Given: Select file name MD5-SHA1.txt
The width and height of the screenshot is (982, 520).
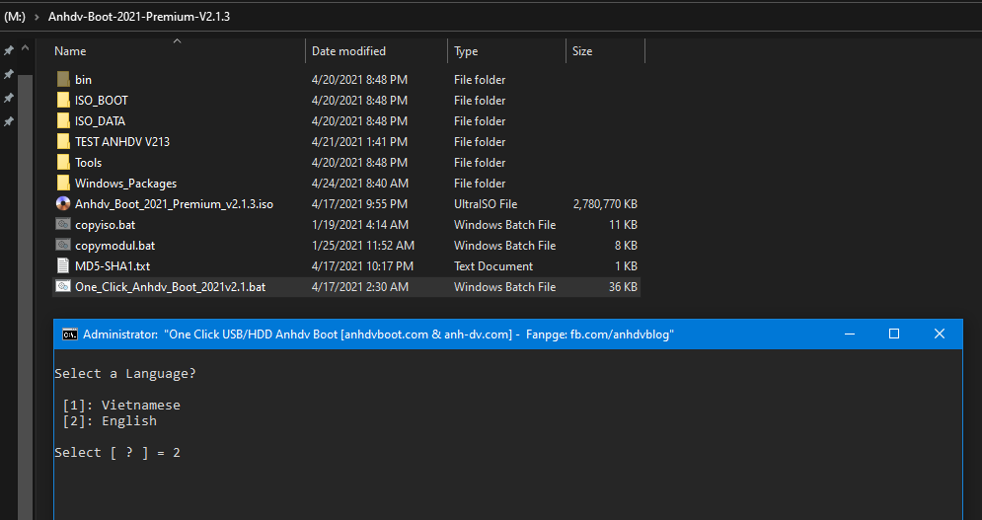Looking at the screenshot, I should pos(113,265).
